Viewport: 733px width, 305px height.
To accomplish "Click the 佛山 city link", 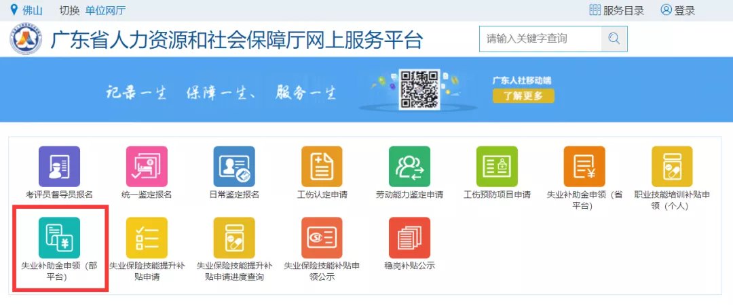I will pos(33,10).
